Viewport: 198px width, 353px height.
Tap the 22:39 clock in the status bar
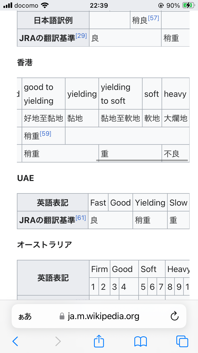[x=99, y=5]
